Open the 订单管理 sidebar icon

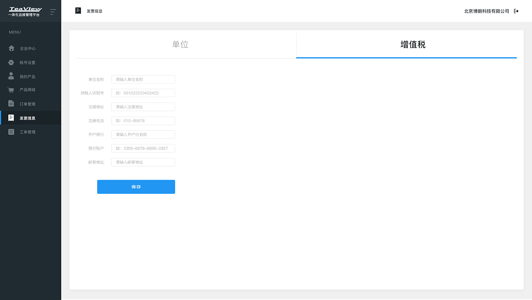(11, 104)
